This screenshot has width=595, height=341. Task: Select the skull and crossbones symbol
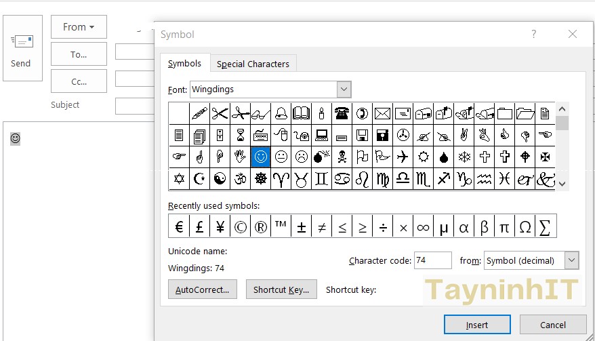(x=342, y=157)
